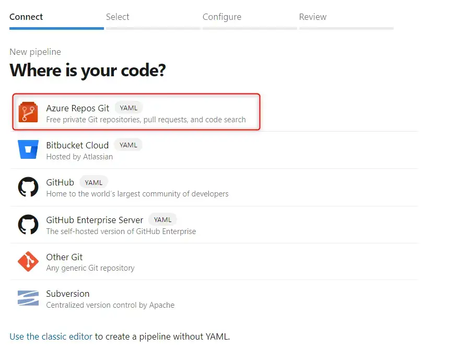The image size is (469, 349).
Task: Click the Azure Repos Git icon
Action: pyautogui.click(x=28, y=112)
